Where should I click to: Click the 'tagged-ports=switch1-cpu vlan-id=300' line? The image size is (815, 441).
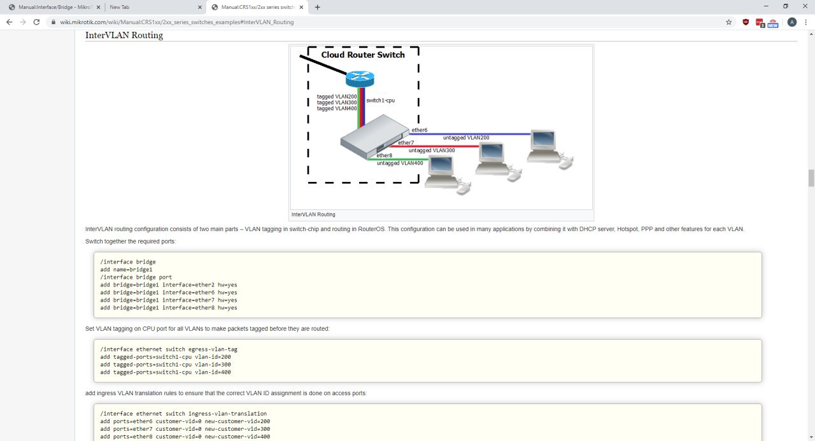(x=166, y=365)
